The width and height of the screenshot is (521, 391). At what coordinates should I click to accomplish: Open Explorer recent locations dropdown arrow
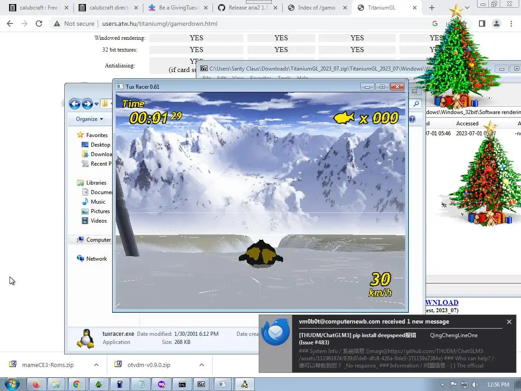(96, 104)
